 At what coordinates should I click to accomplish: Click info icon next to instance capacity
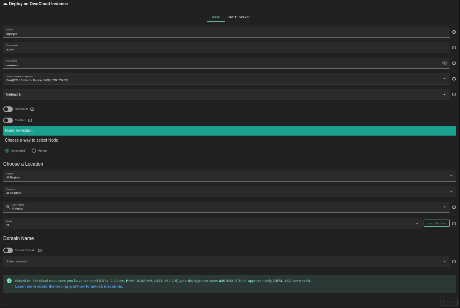coord(454,79)
